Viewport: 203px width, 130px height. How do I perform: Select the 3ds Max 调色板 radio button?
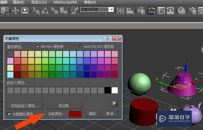[37, 46]
